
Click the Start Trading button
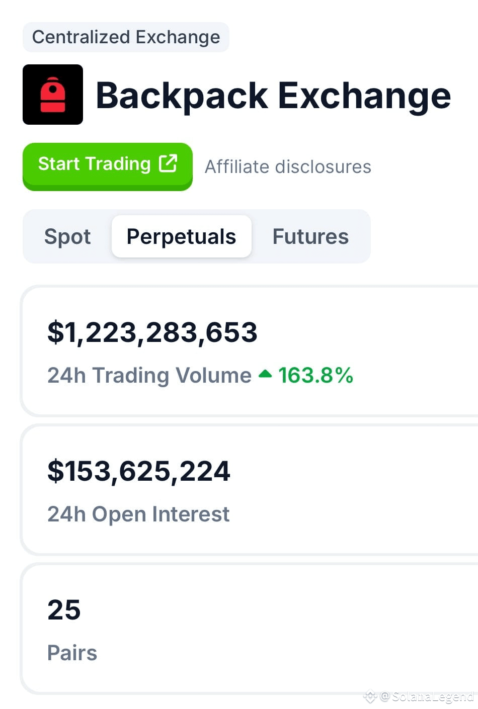tap(108, 166)
